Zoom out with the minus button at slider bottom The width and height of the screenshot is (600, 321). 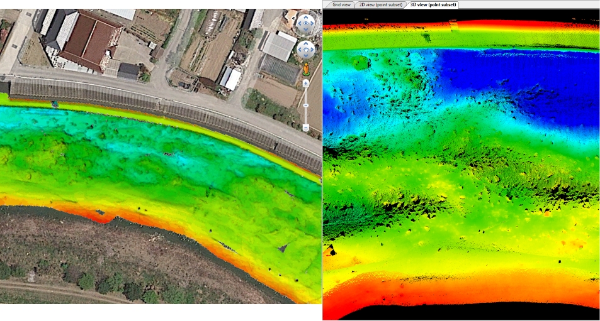pos(306,128)
